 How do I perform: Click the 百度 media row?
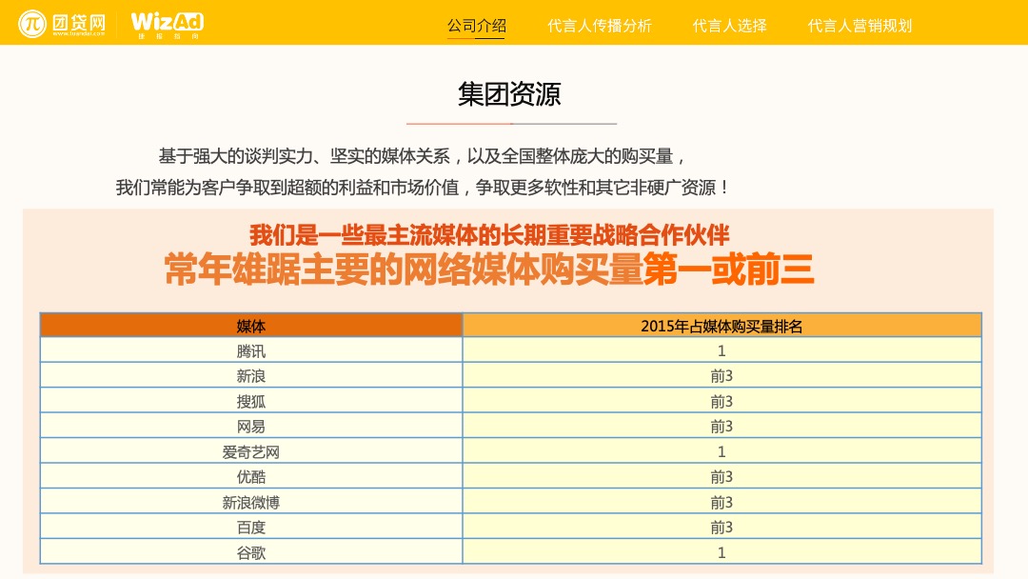pos(249,527)
